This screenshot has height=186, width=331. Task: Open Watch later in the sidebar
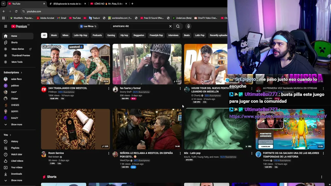17,154
